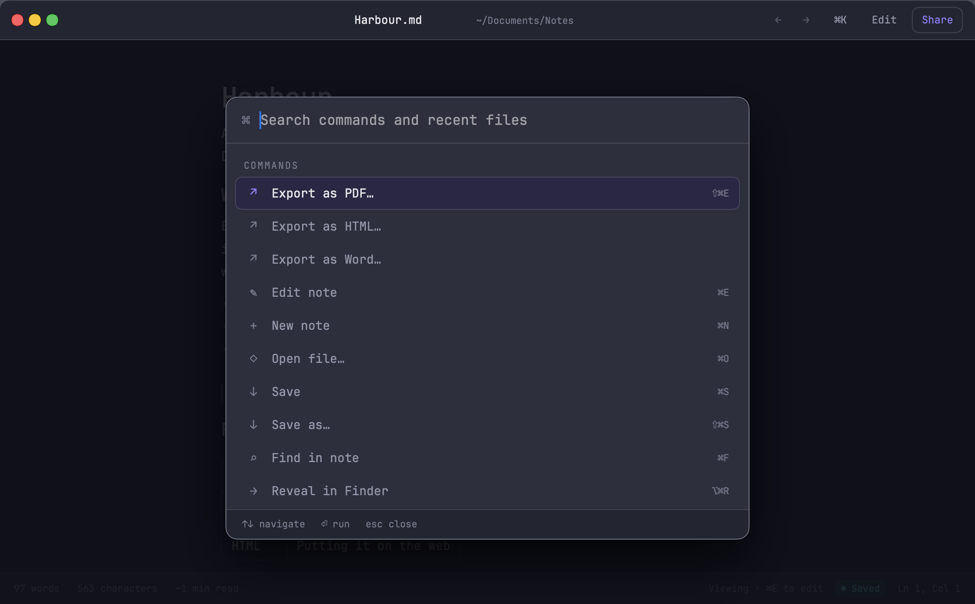Click the ~/Documents/Notes path text
The image size is (975, 604).
click(x=524, y=20)
